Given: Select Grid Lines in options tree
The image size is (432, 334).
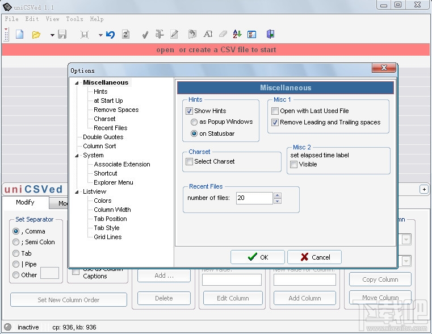Looking at the screenshot, I should point(107,237).
